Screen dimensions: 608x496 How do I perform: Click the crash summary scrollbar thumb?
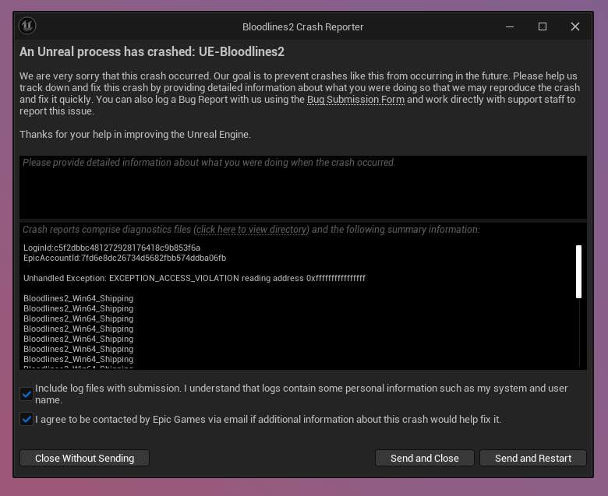[578, 271]
